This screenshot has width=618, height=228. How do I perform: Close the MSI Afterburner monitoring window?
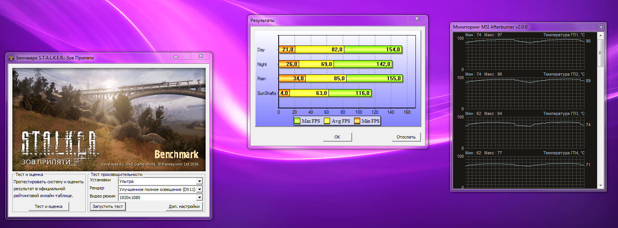[601, 27]
